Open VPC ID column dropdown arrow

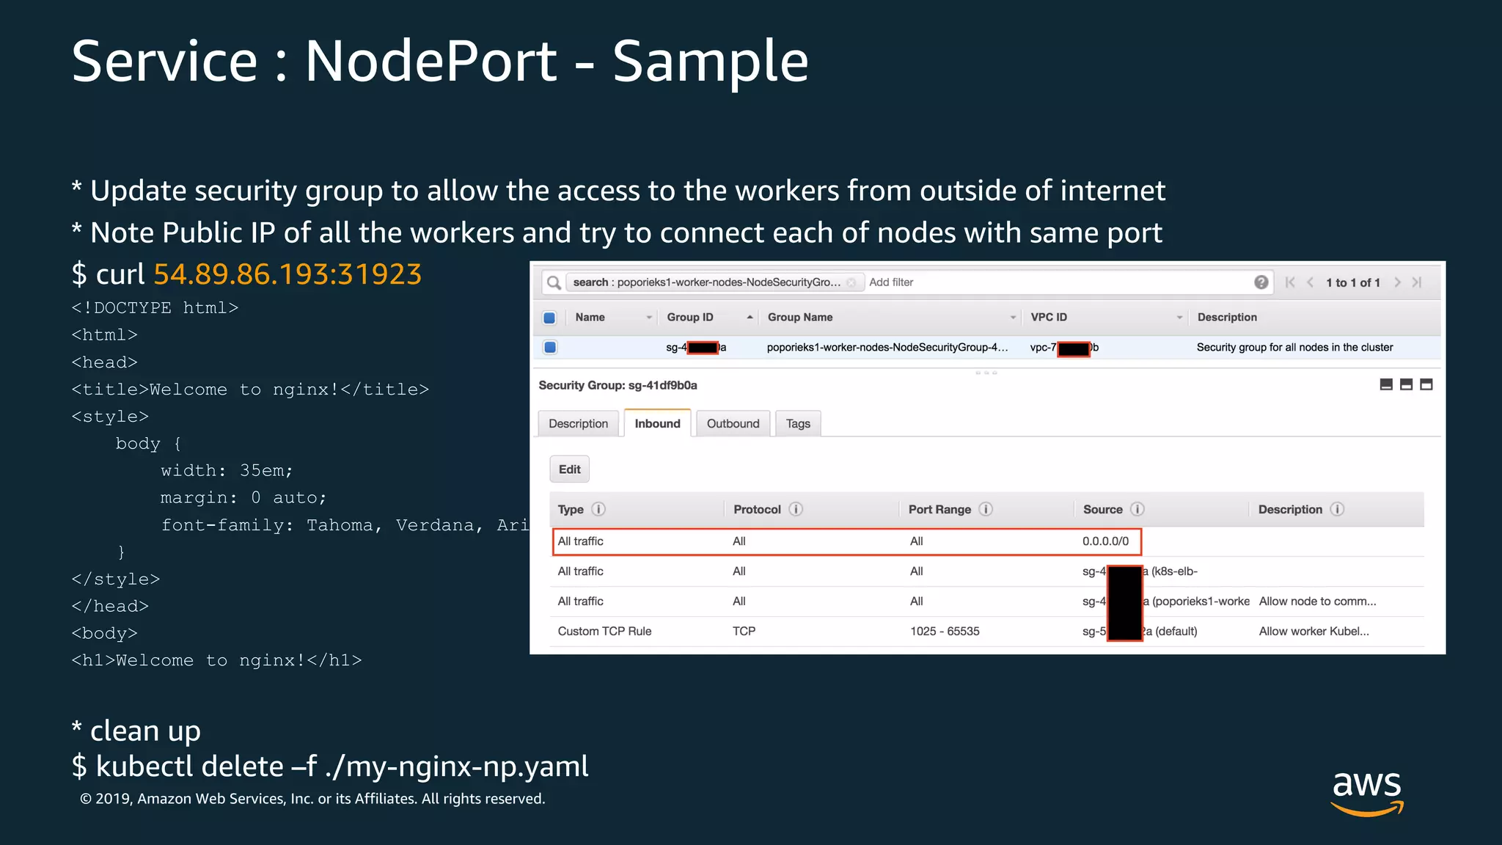1179,318
